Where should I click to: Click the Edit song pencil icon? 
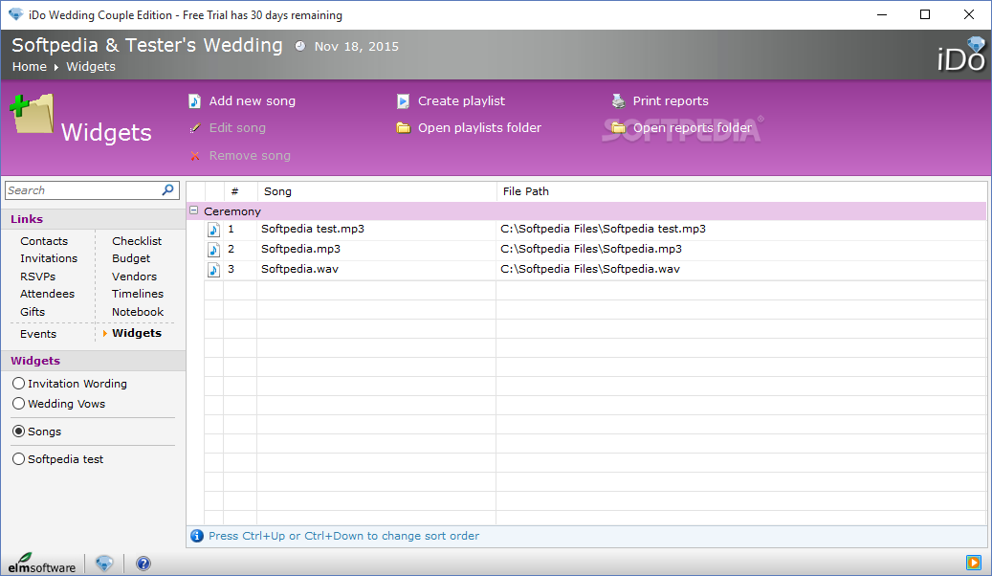(195, 128)
